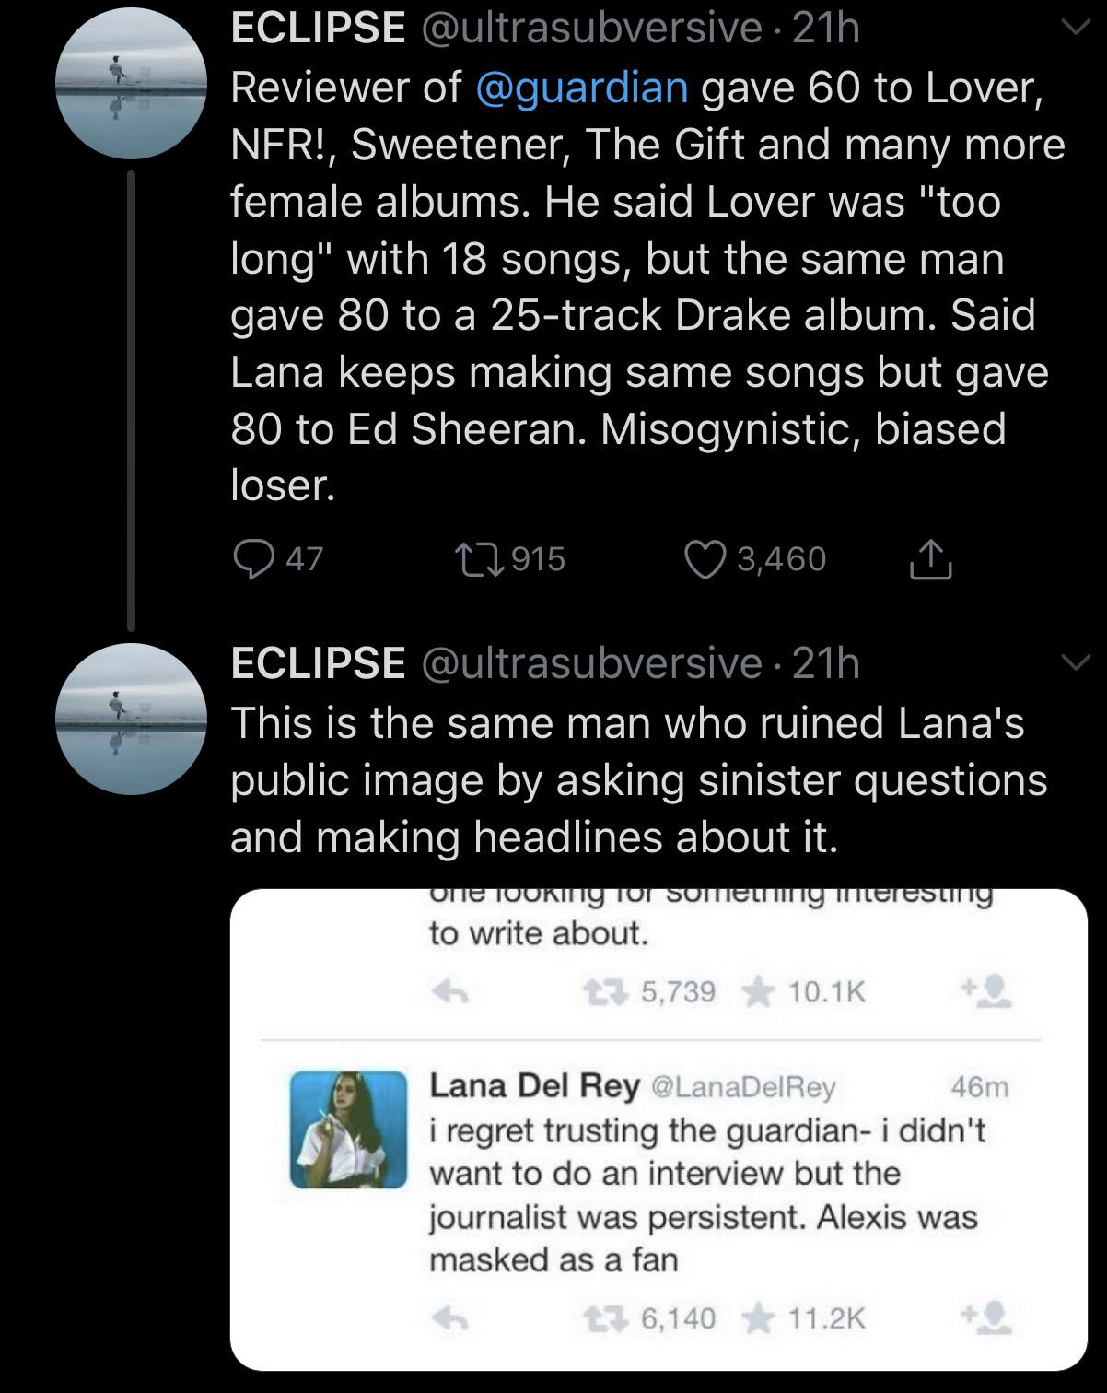1107x1393 pixels.
Task: Reply to ECLIPSE's first tweet
Action: [255, 556]
